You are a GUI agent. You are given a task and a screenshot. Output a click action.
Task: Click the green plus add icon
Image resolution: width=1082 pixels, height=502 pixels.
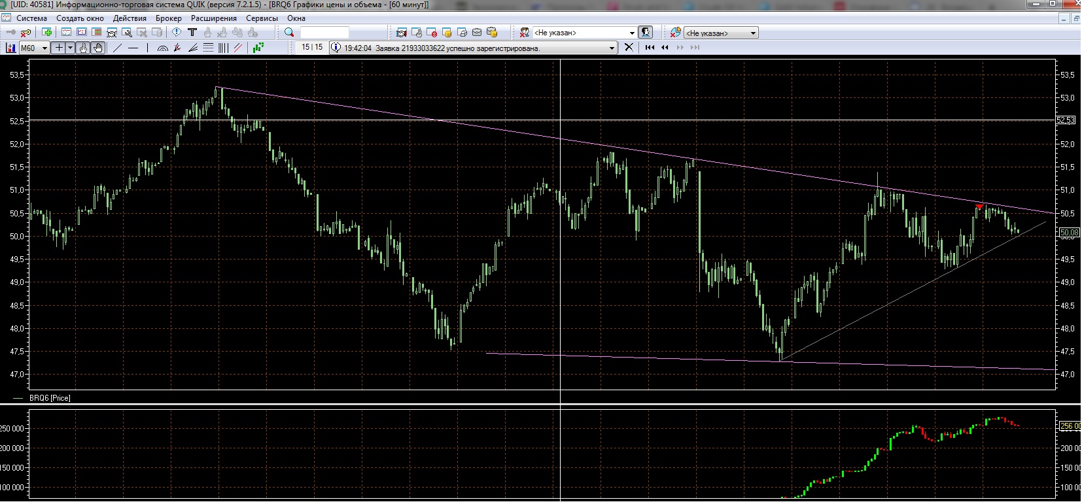47,32
